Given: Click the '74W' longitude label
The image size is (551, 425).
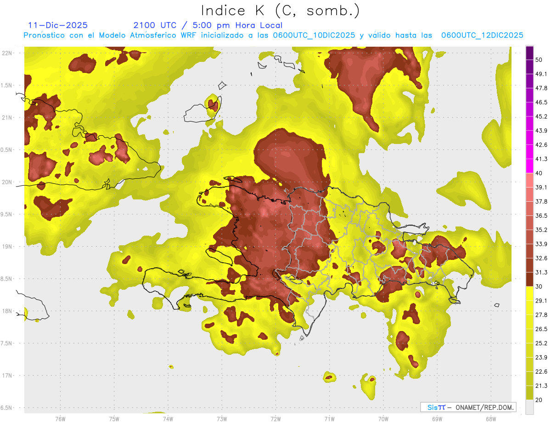Looking at the screenshot, I should [x=168, y=419].
